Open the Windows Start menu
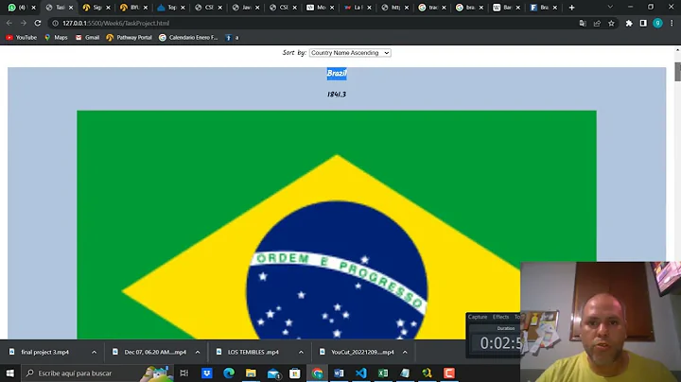This screenshot has height=382, width=681. [x=10, y=373]
